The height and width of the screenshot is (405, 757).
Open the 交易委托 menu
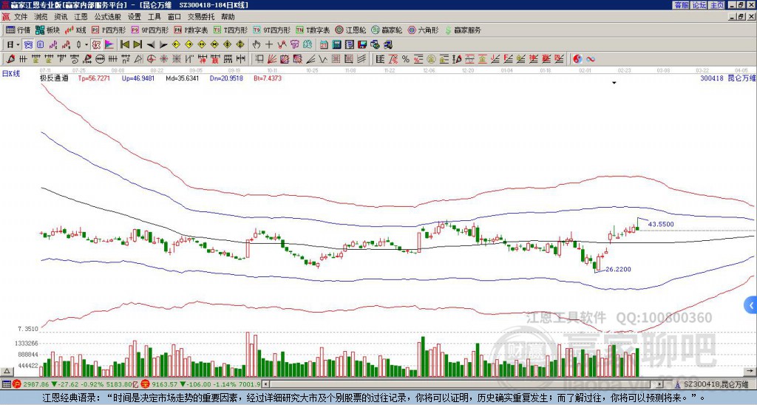[201, 17]
